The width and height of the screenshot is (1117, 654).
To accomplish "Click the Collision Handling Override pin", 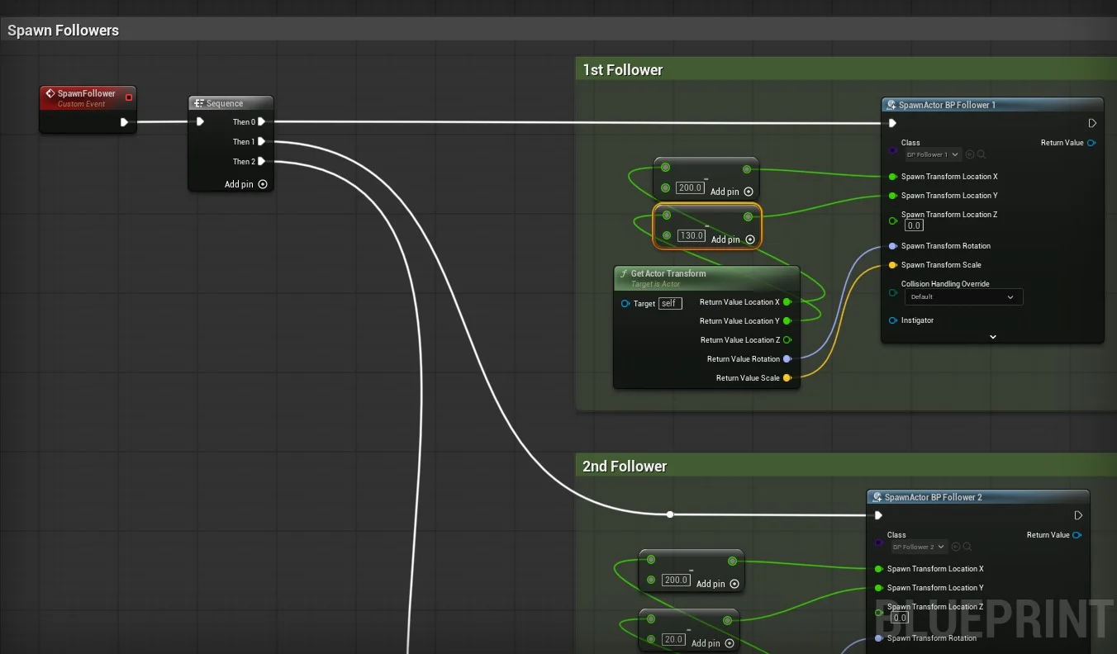I will pos(892,292).
